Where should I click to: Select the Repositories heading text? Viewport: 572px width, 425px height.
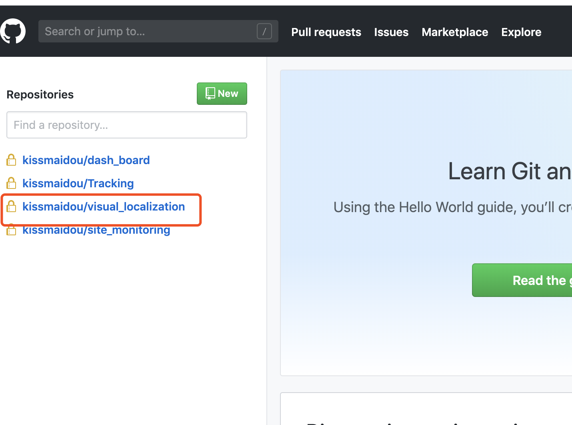40,94
